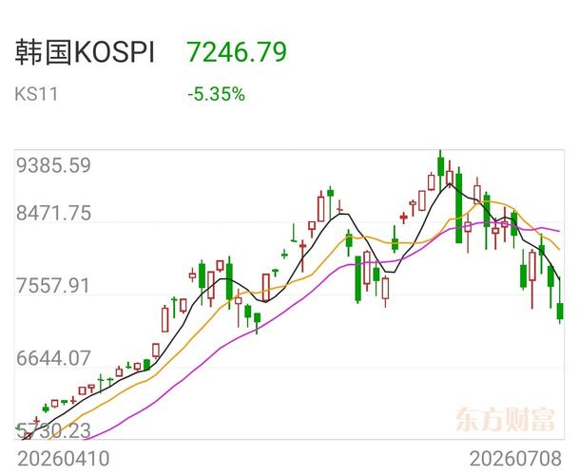
Task: Select the 8471.75 price axis label
Action: (54, 213)
